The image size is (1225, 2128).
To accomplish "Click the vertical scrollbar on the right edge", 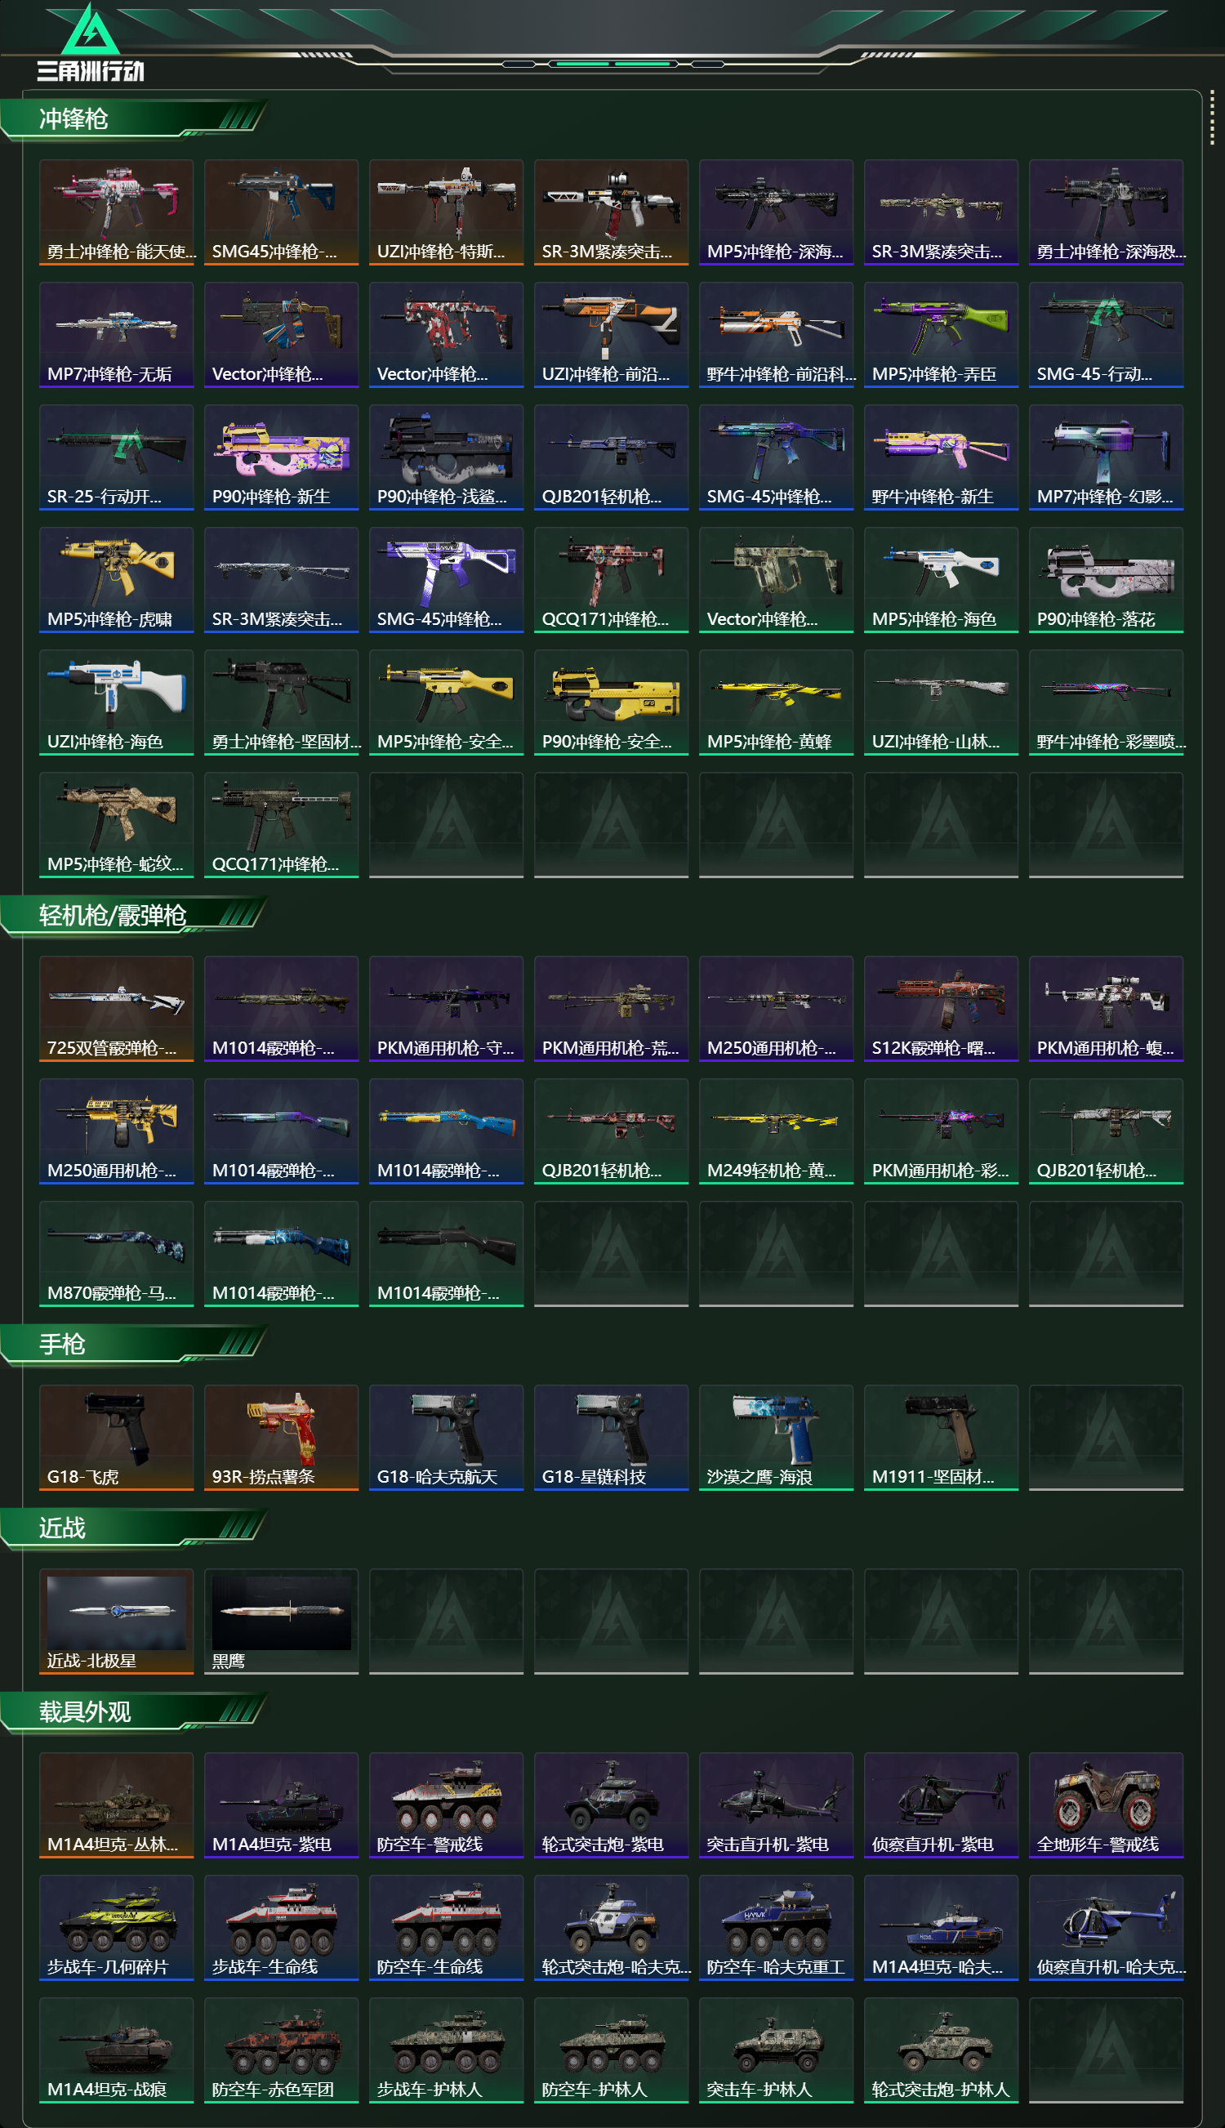I will pos(1213,118).
